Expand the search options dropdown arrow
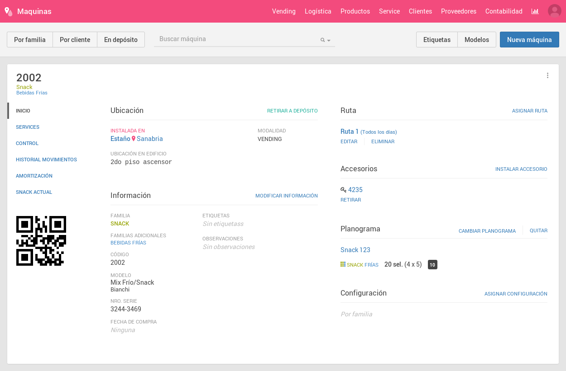Viewport: 566px width, 371px height. pos(329,40)
